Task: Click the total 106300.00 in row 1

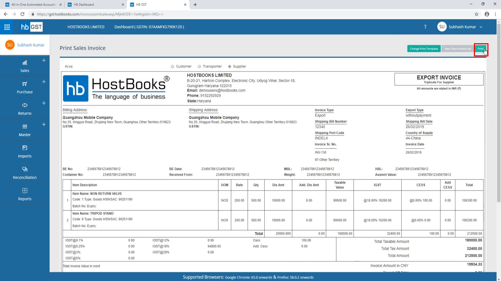Action: (469, 200)
